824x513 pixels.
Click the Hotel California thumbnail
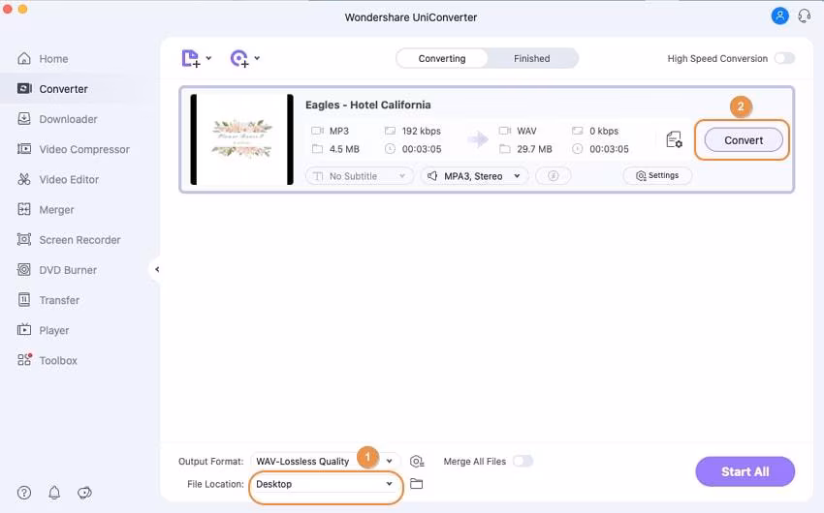[x=241, y=139]
